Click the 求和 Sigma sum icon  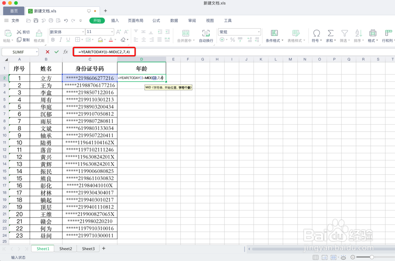point(331,33)
